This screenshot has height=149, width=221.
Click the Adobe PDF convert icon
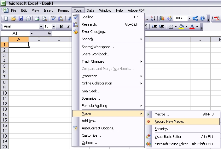[217, 18]
